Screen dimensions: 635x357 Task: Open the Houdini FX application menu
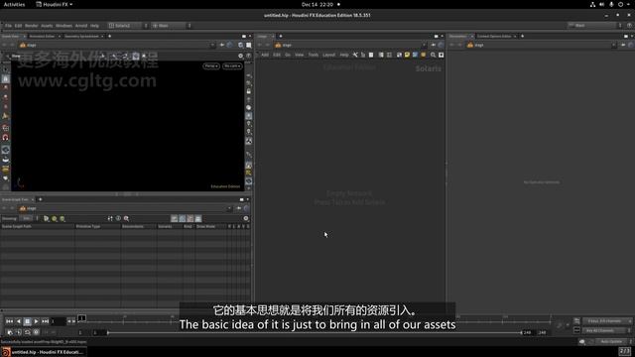point(55,4)
